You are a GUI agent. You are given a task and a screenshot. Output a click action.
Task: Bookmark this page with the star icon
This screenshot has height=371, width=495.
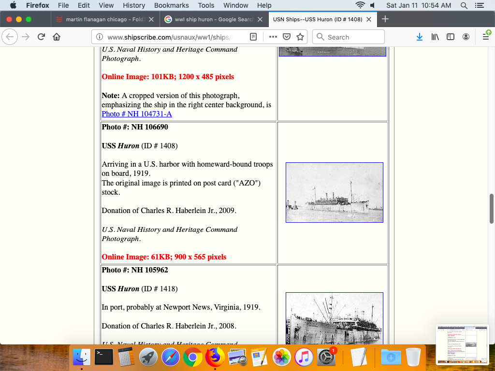tap(300, 37)
